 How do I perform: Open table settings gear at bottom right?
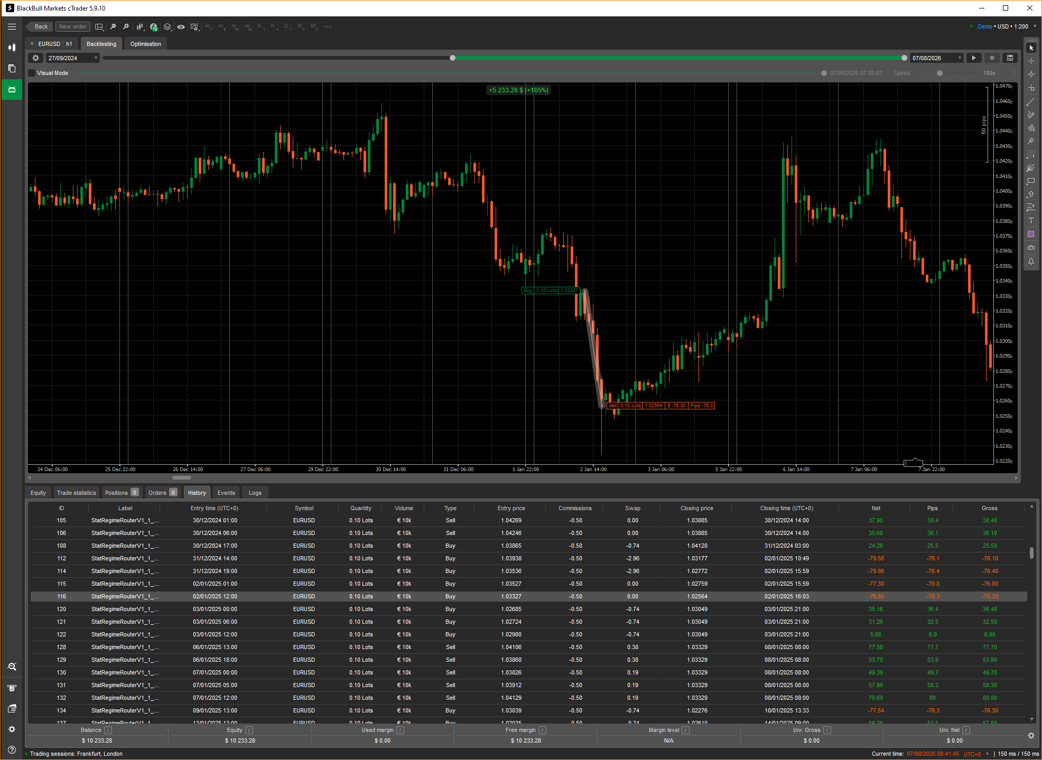click(x=1031, y=735)
